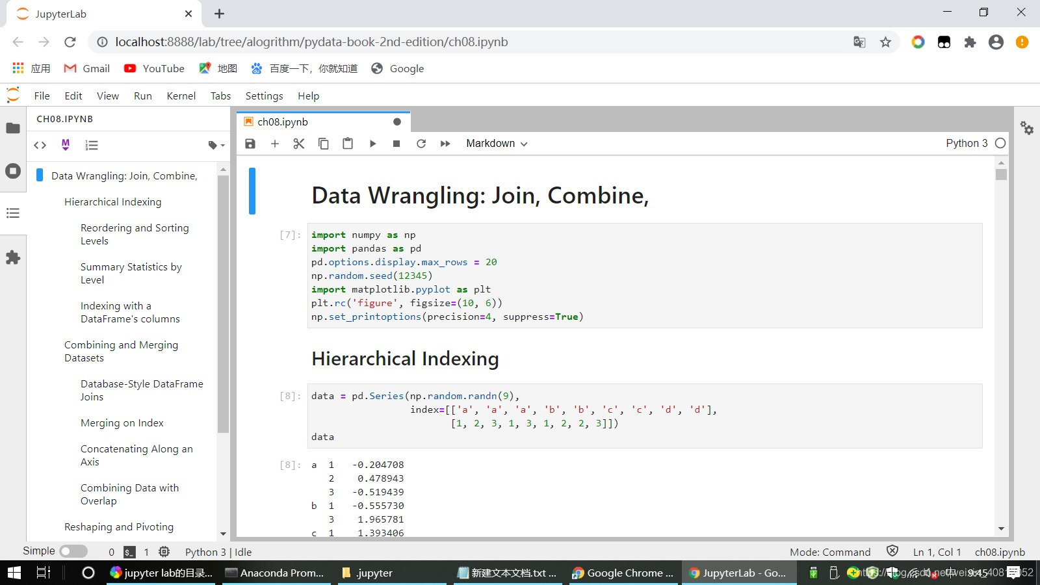Open Anaconda Prompt from the taskbar
The width and height of the screenshot is (1040, 585).
276,573
